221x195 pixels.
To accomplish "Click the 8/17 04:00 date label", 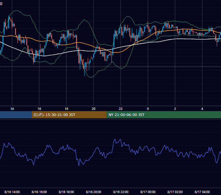I will click(202, 192).
